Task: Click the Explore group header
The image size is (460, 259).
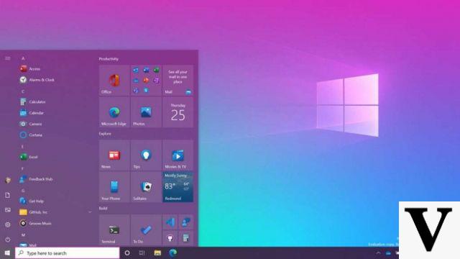Action: pyautogui.click(x=105, y=134)
